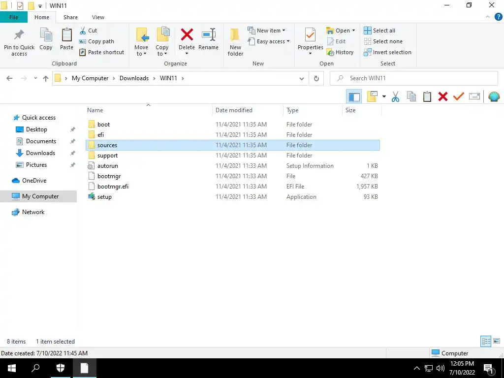Screen dimensions: 504x378
Task: Open the Help question mark icon
Action: 498,17
